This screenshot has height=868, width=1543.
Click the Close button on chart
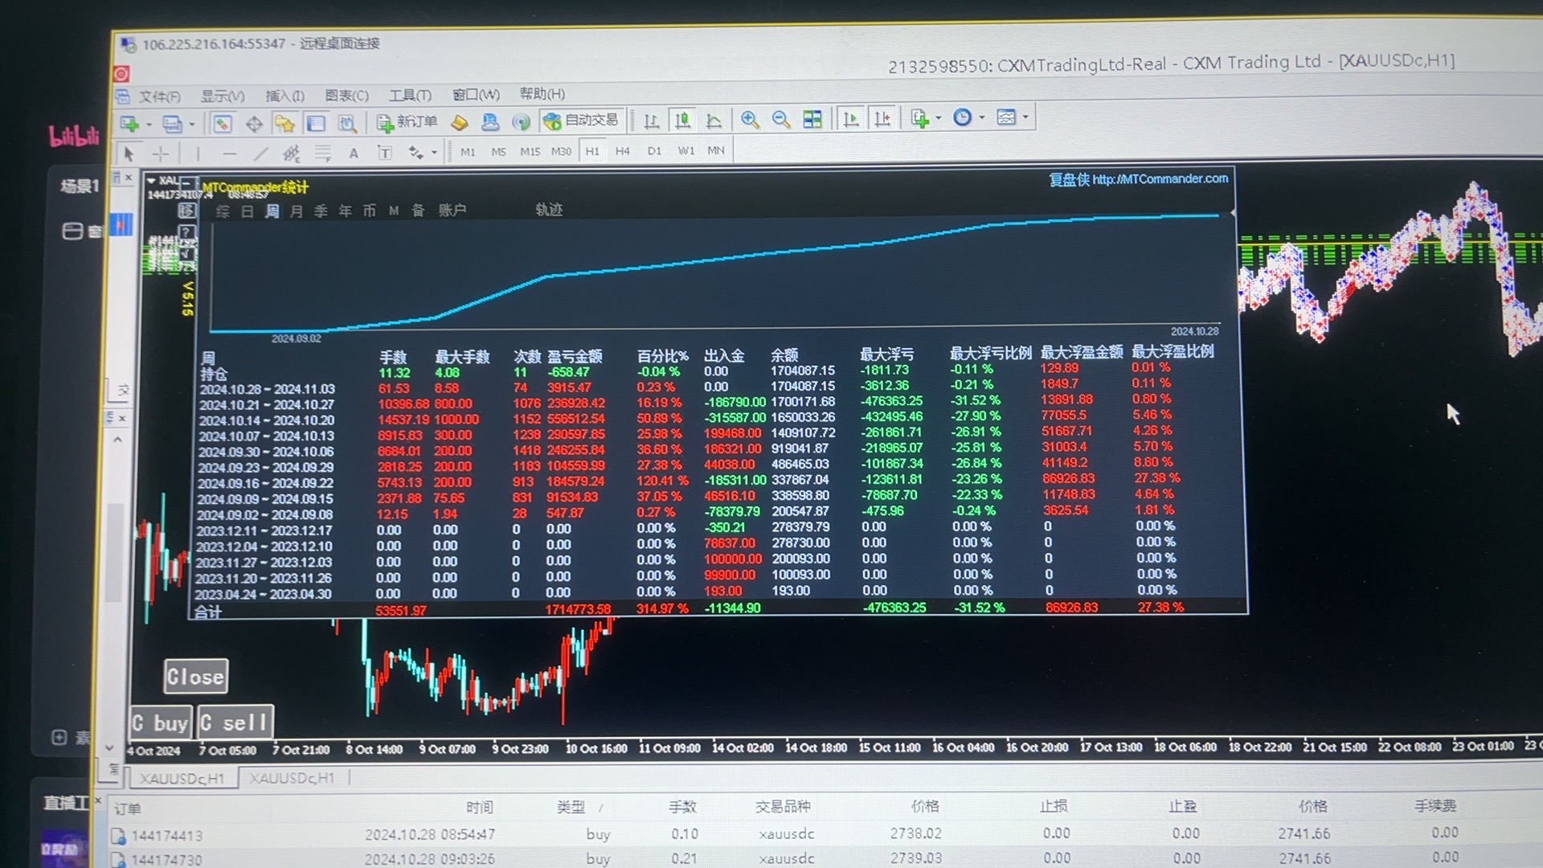click(195, 677)
